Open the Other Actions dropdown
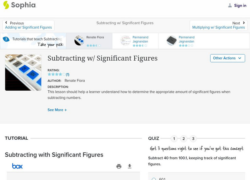 point(227,58)
